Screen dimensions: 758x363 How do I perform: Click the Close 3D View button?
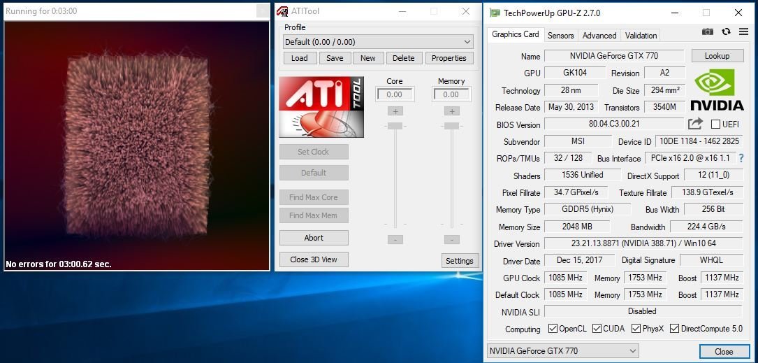[314, 259]
